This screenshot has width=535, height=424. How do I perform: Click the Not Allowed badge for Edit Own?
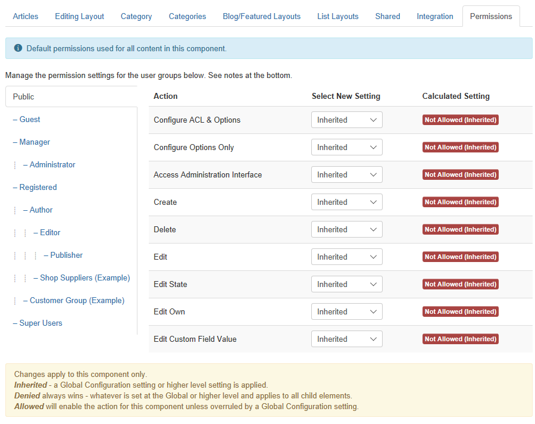(460, 311)
